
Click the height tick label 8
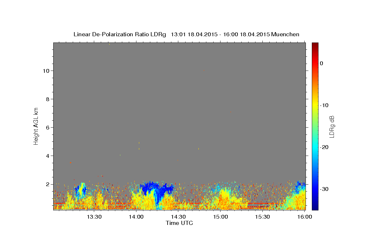coord(48,99)
